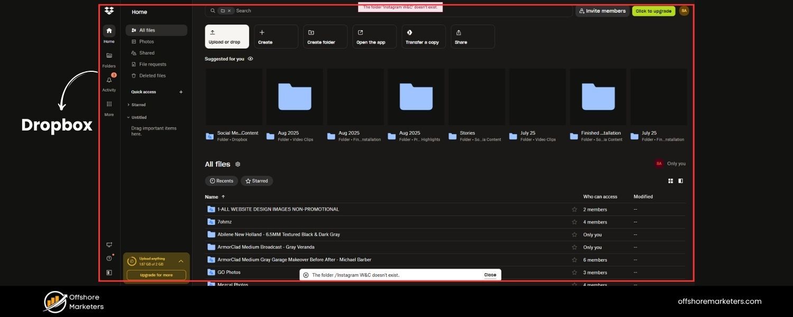The image size is (793, 317).
Task: Click the circular storage usage indicator
Action: click(x=132, y=260)
